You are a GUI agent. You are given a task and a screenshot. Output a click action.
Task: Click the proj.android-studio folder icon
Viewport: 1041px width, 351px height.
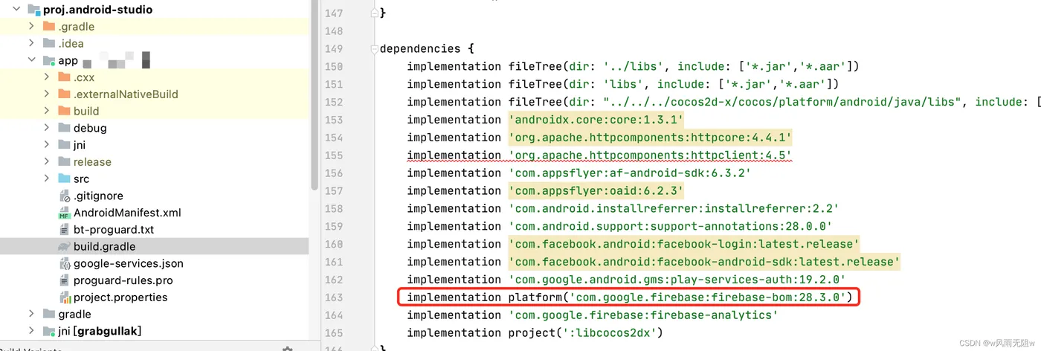point(33,10)
